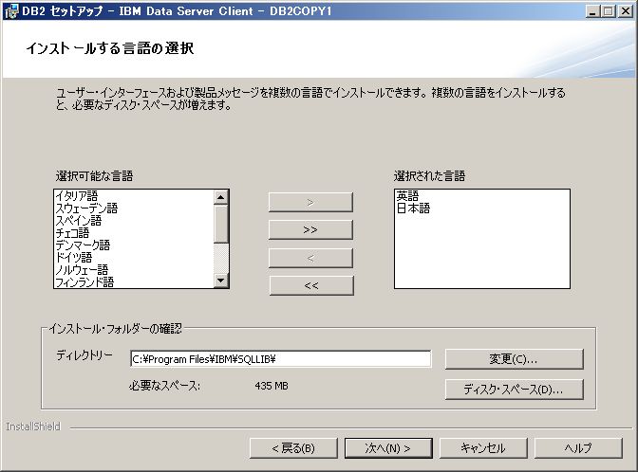Screen dimensions: 638x472
Task: Click the キャンセル button
Action: 483,448
